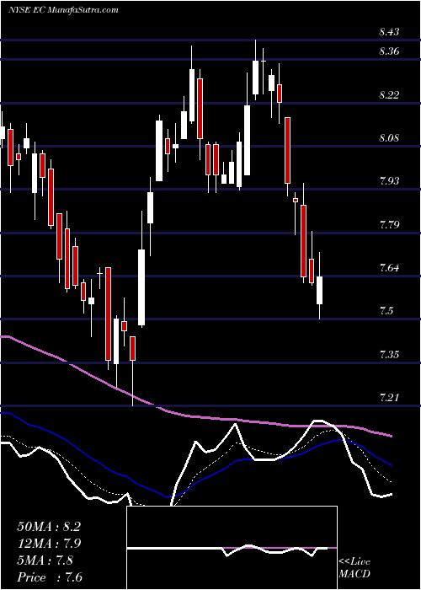Click the 7.93 price level label
Screen dimensions: 421x590
click(389, 181)
